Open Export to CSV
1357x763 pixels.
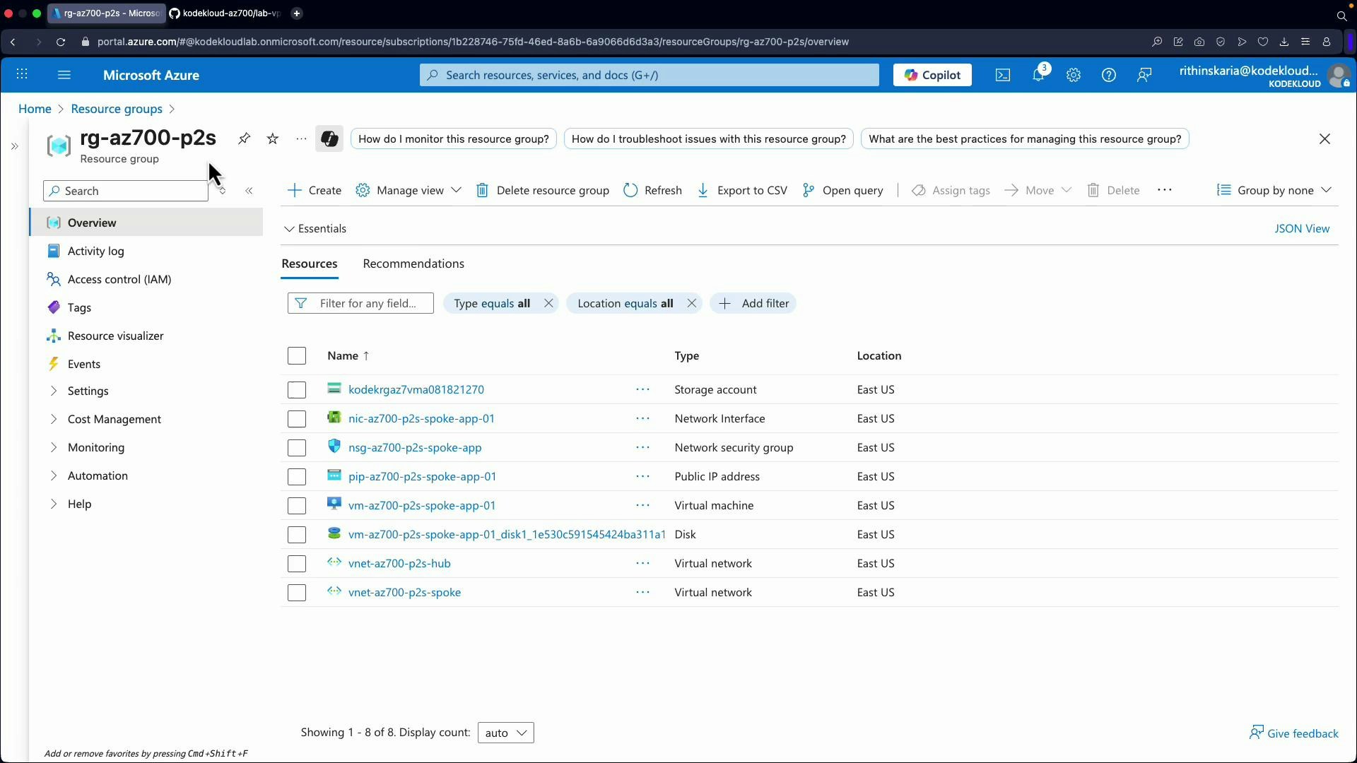[741, 190]
